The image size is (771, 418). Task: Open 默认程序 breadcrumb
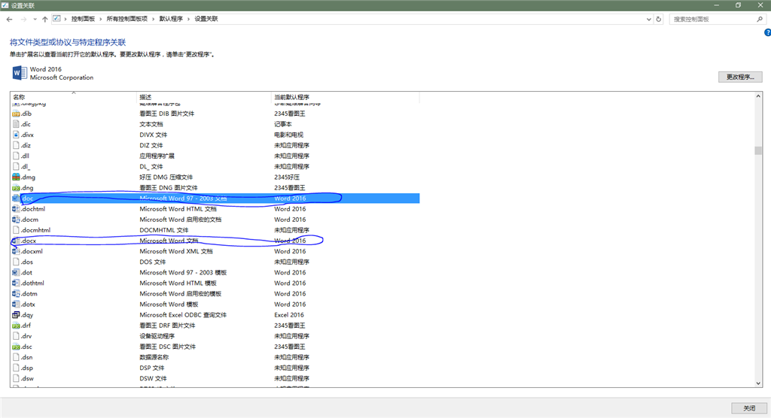click(171, 19)
